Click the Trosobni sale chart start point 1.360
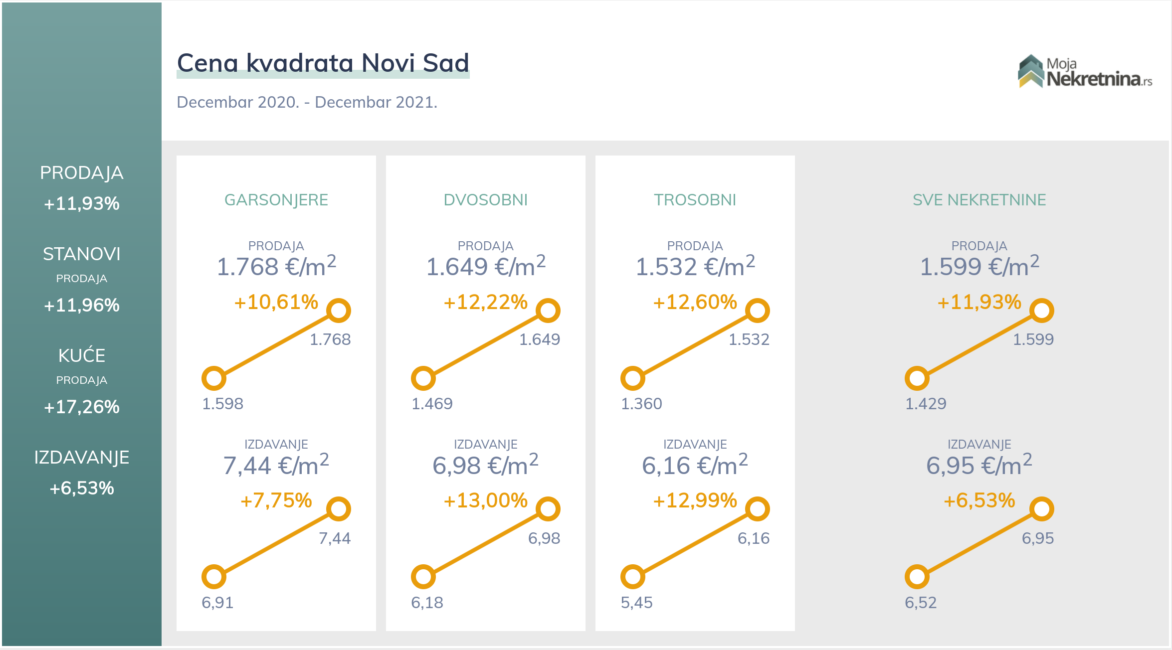Viewport: 1172px width, 650px height. pos(633,378)
